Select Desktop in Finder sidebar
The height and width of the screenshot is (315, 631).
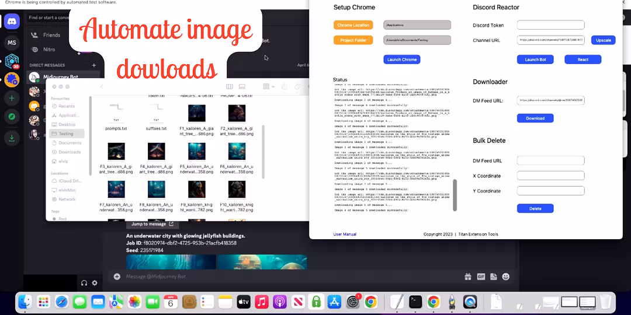pos(67,125)
